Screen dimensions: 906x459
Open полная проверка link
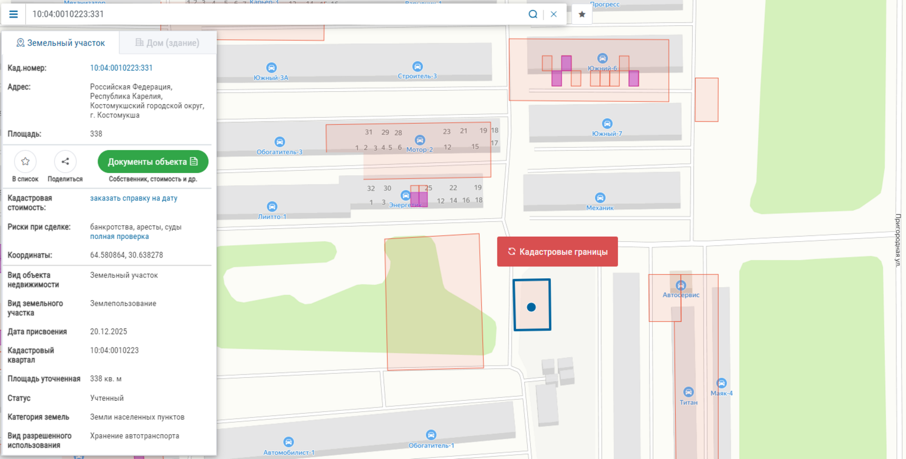pyautogui.click(x=119, y=236)
